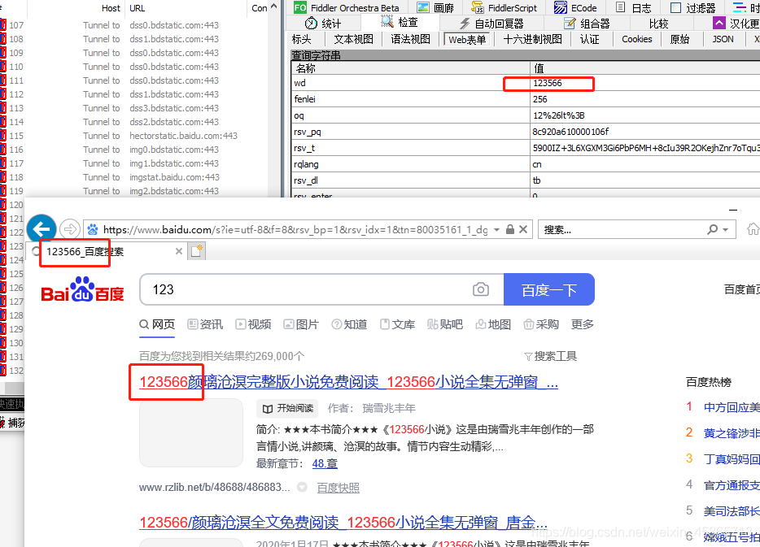Select the 文库 tab
This screenshot has width=760, height=547.
397,324
